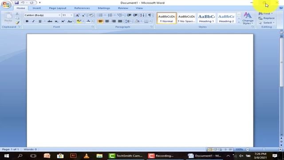
Task: Click Grow Font icon
Action: (x=77, y=16)
